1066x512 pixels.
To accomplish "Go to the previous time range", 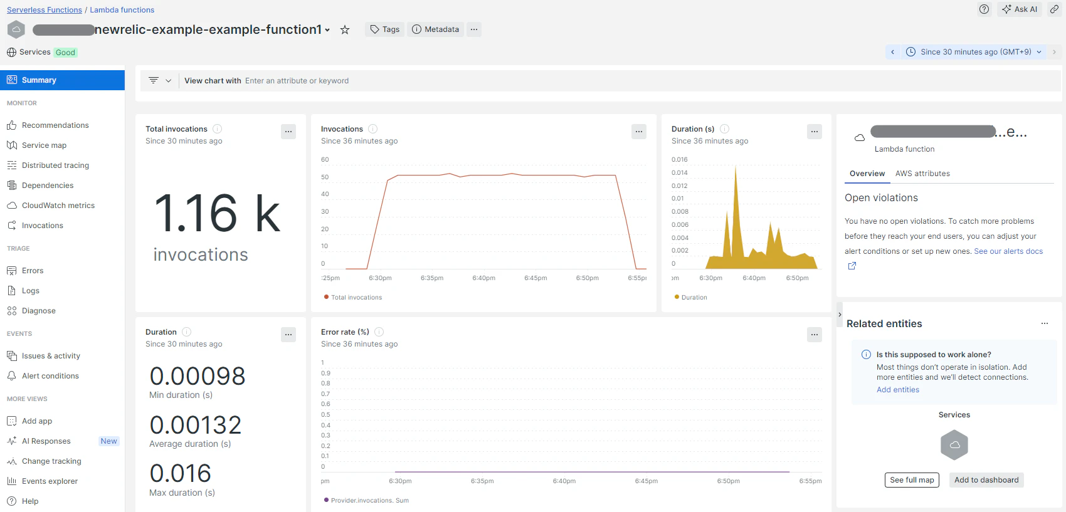I will [893, 52].
